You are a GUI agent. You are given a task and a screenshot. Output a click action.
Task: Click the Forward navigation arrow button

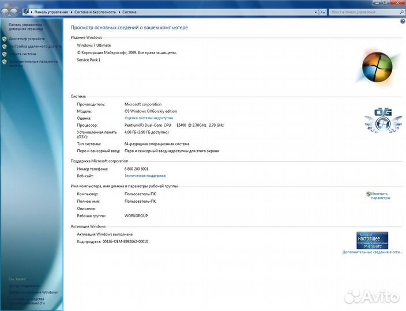[14, 11]
